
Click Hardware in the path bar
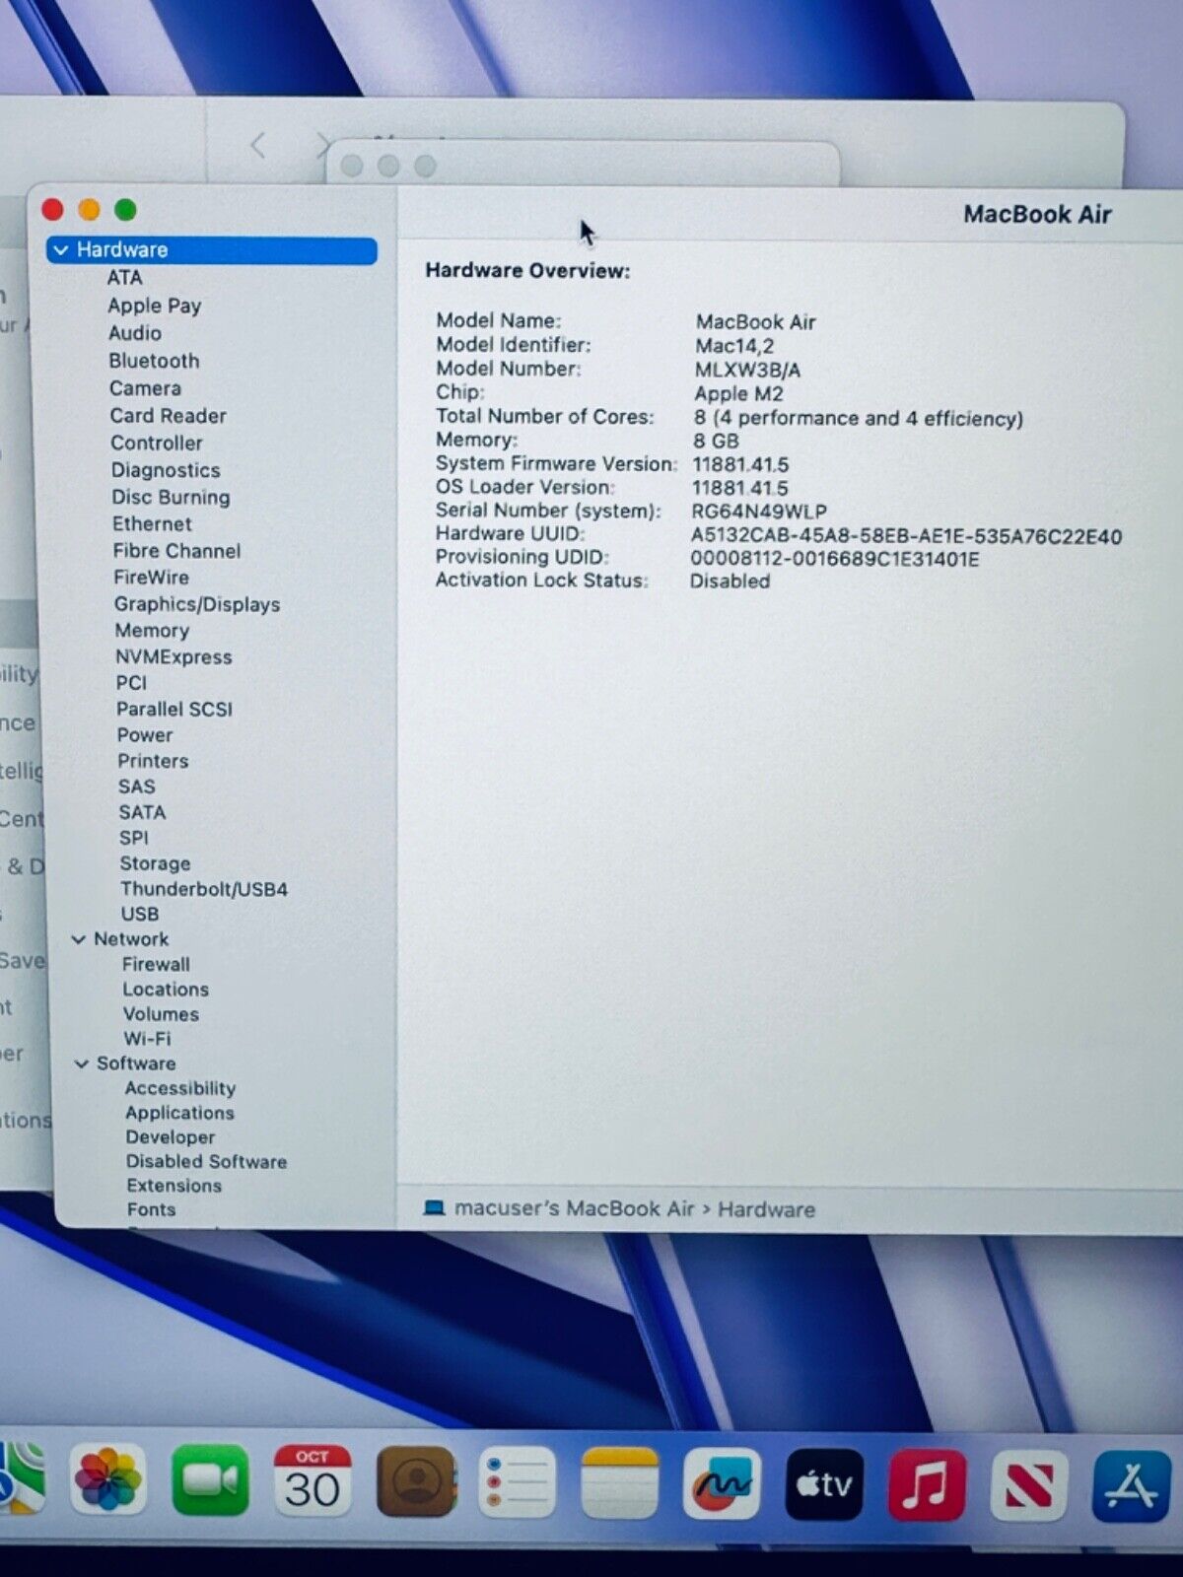[x=766, y=1209]
